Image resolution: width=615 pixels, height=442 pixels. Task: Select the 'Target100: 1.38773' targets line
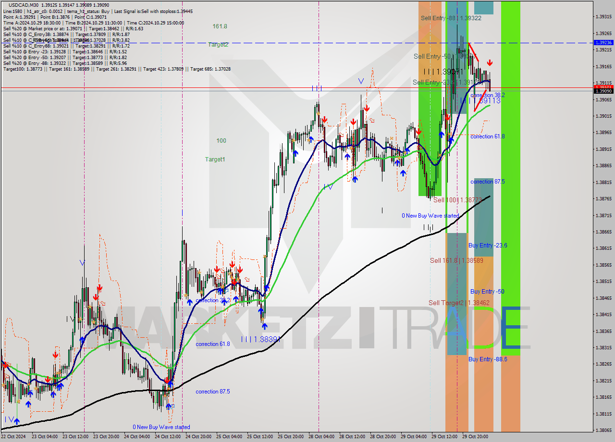click(117, 69)
